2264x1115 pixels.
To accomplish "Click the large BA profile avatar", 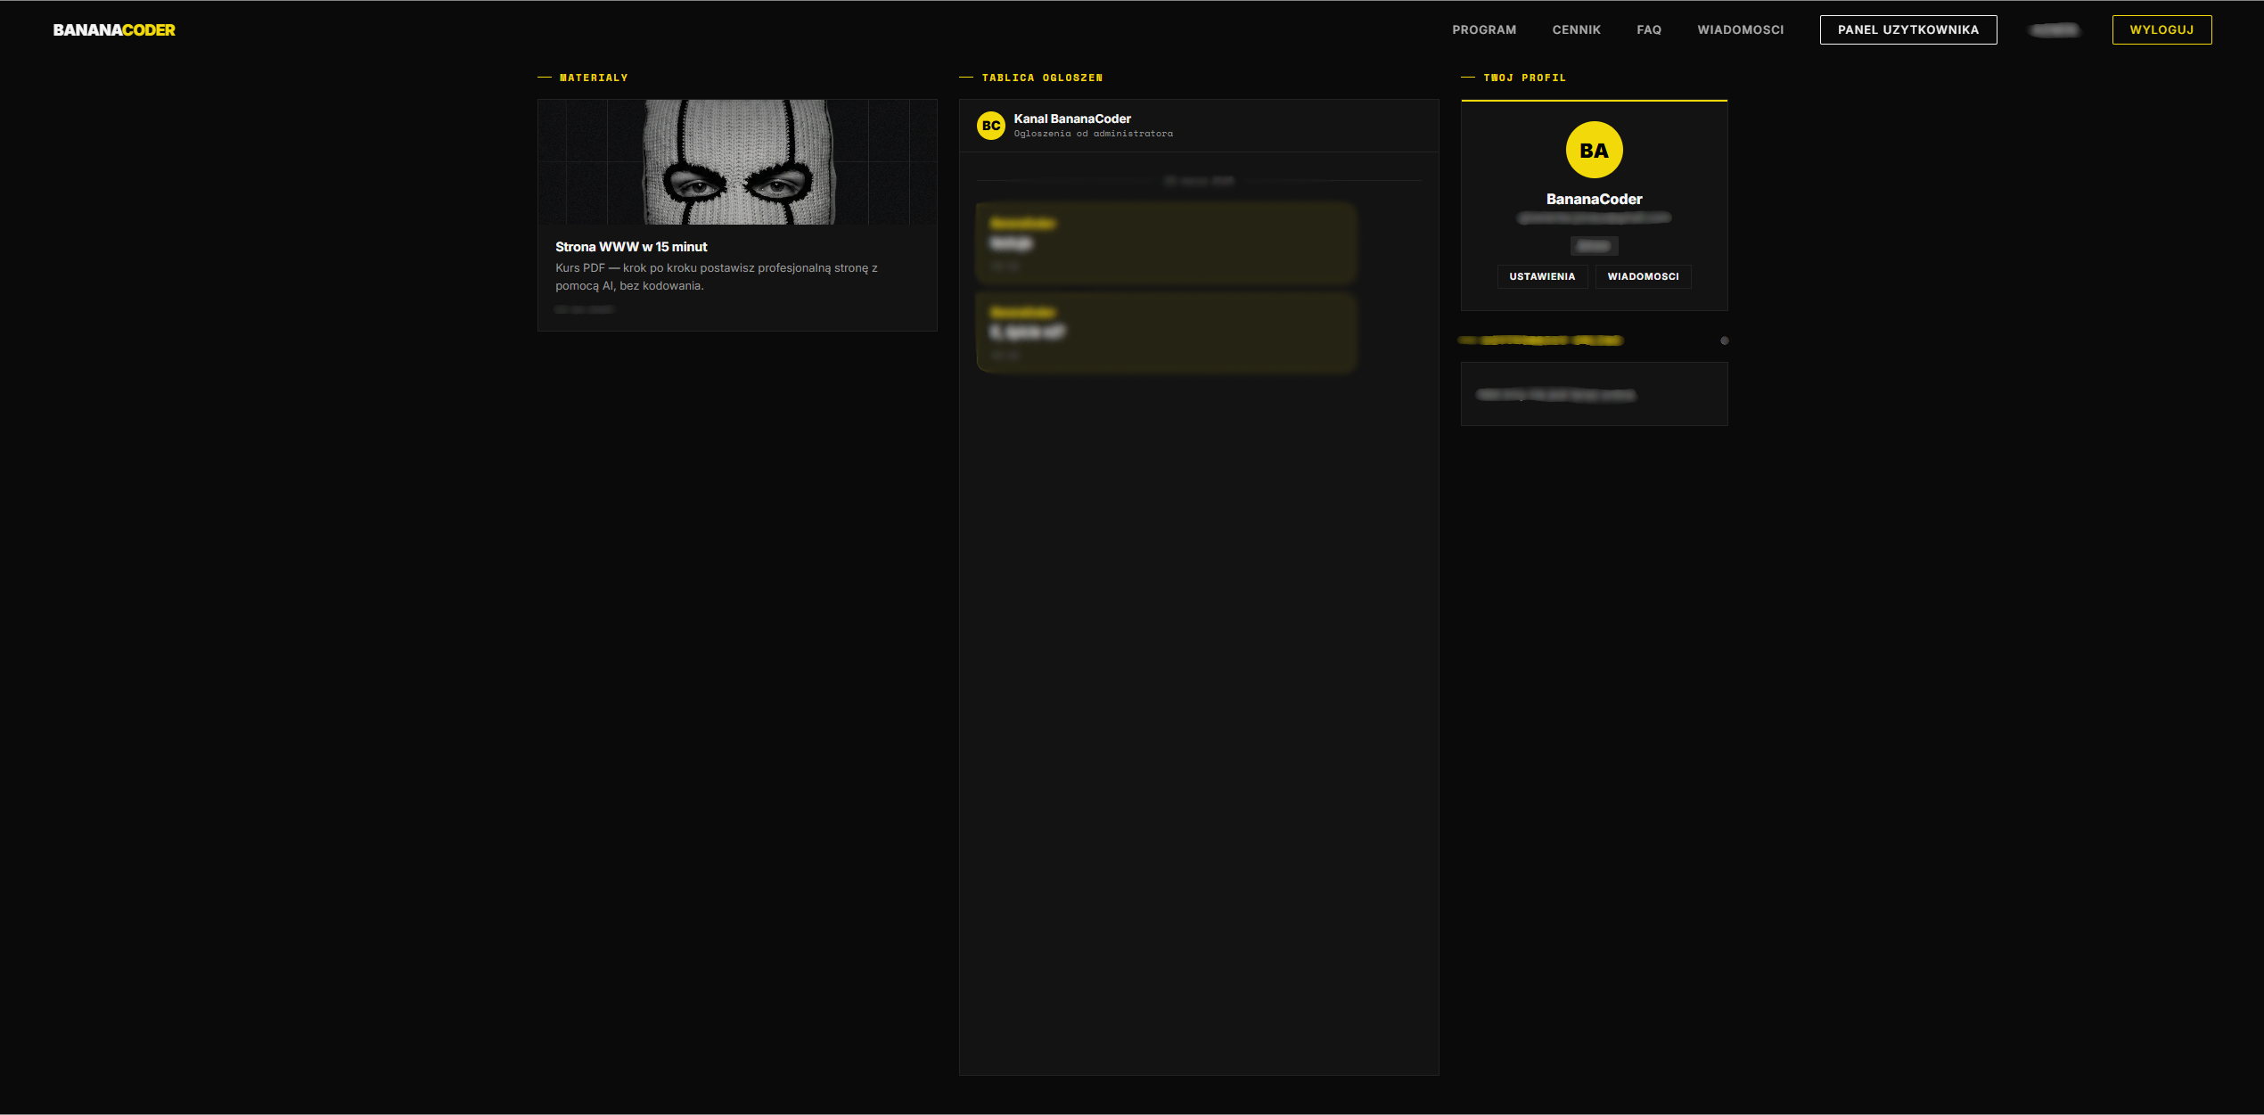I will pos(1593,150).
